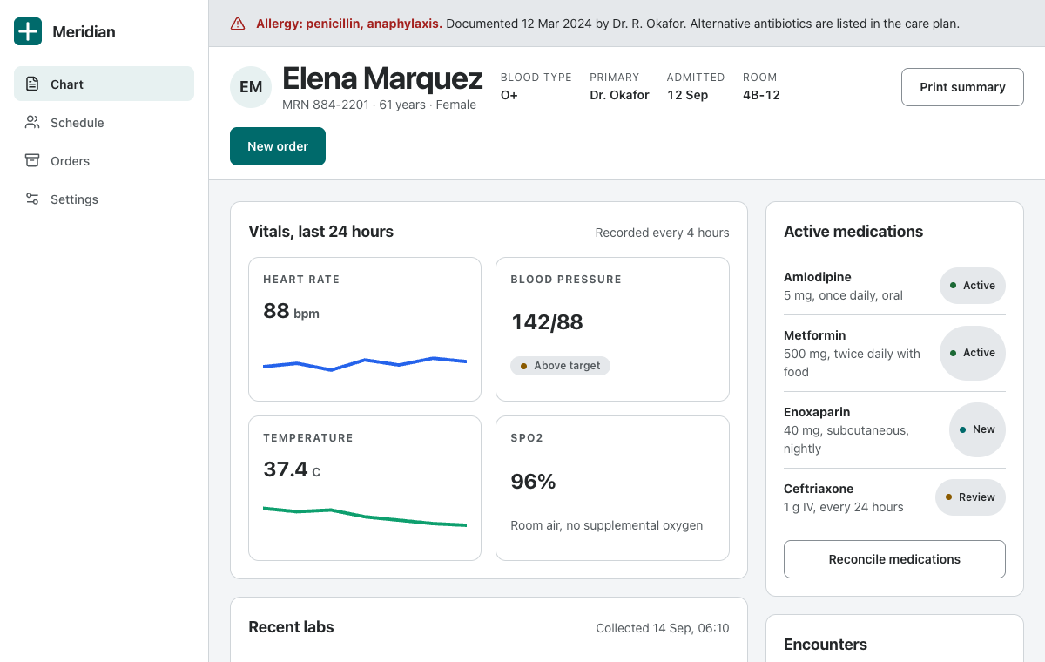Click the 37.4 C temperature value

tap(292, 469)
